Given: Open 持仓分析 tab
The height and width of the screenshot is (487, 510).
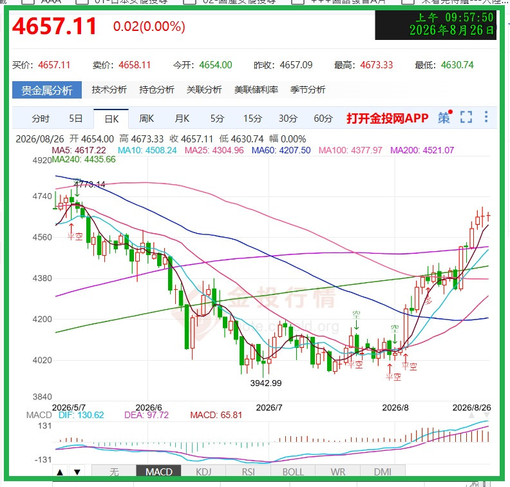Looking at the screenshot, I should click(156, 90).
